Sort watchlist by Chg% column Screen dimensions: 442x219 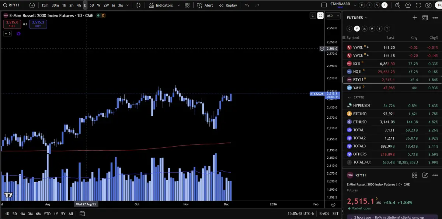coord(434,38)
